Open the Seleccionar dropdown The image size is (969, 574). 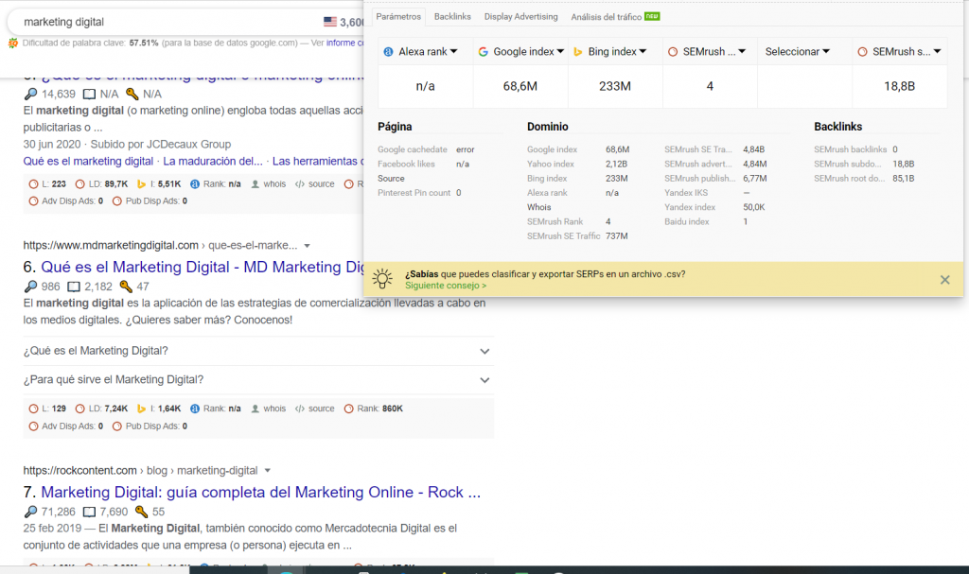pyautogui.click(x=797, y=52)
